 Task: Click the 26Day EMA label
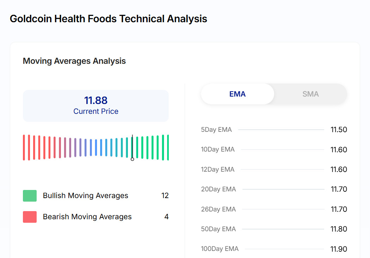point(218,209)
